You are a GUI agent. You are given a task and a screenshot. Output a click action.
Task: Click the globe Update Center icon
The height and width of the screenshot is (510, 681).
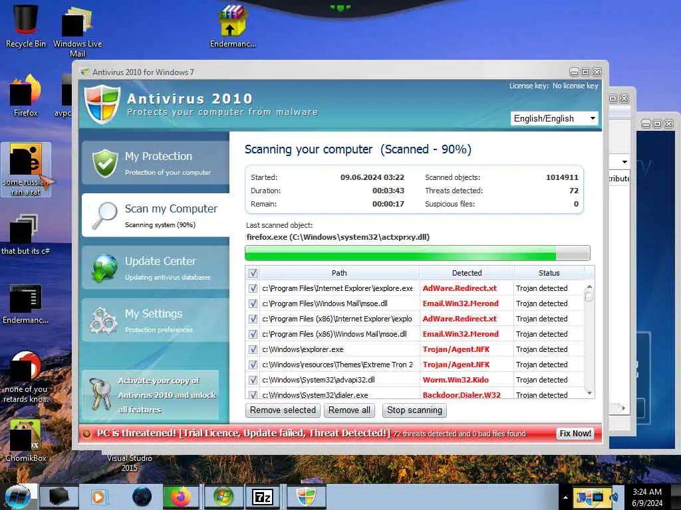click(x=104, y=268)
